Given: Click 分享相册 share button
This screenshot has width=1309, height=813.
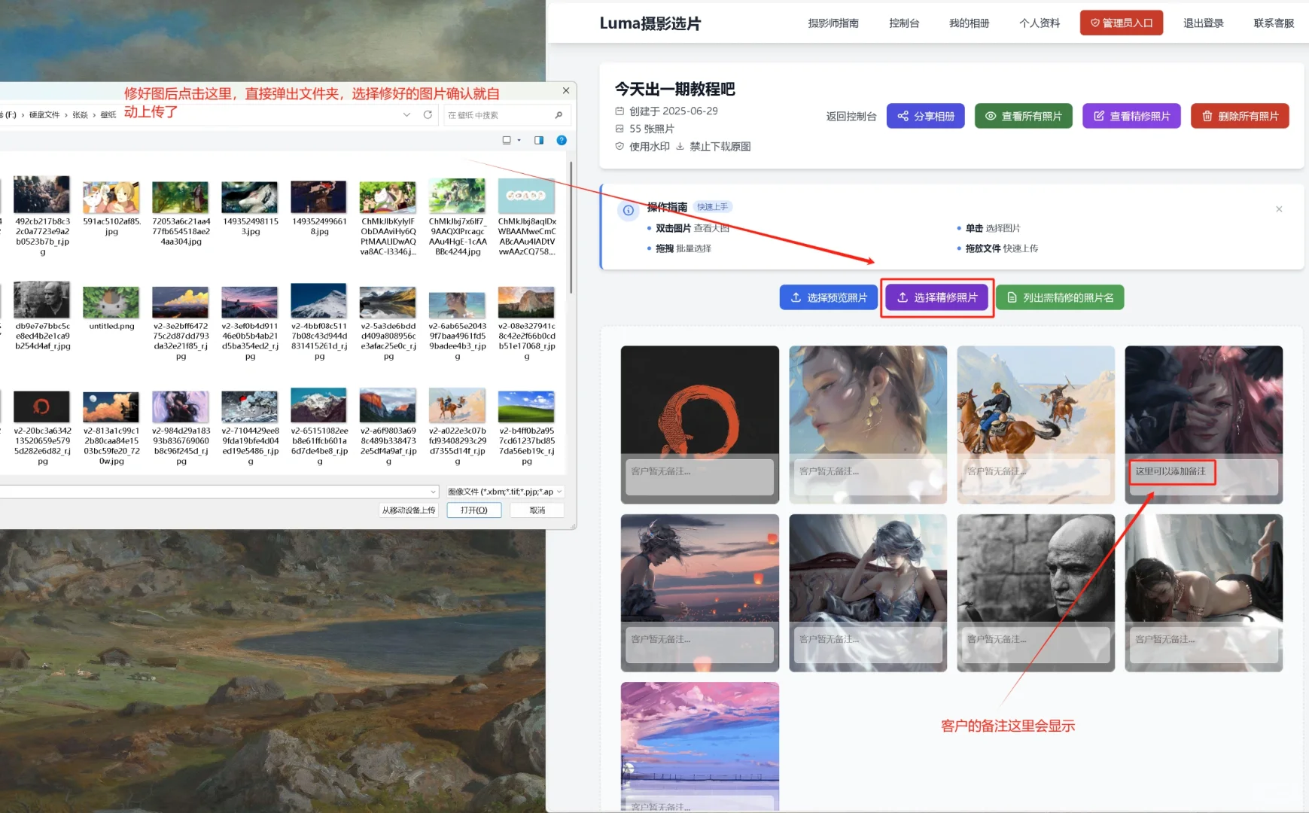Looking at the screenshot, I should (926, 116).
